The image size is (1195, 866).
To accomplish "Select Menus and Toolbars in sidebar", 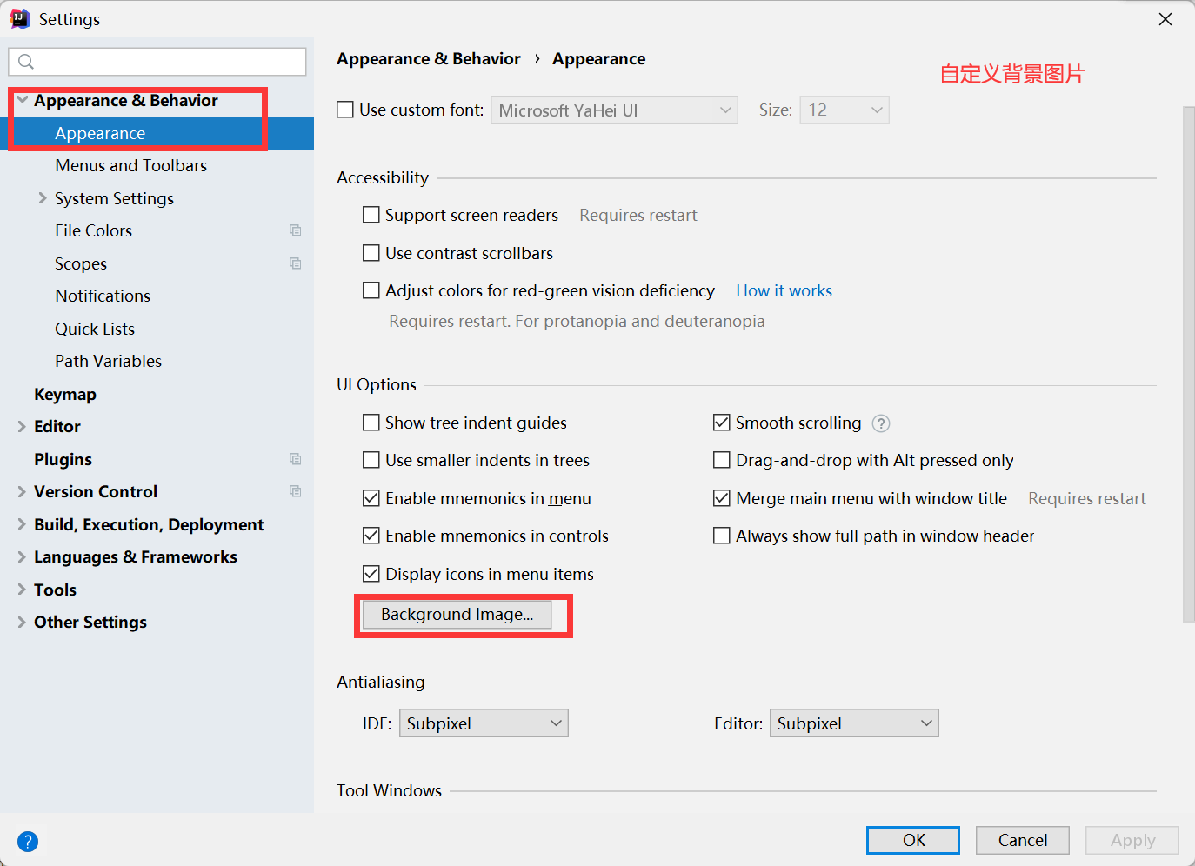I will (x=130, y=165).
